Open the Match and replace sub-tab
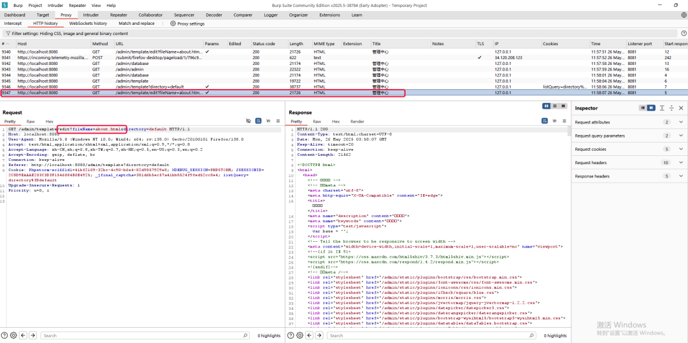Viewport: 688px width, 343px height. pyautogui.click(x=136, y=23)
